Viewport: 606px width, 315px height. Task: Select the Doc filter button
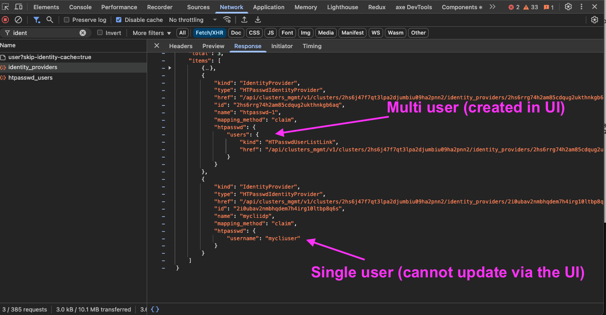pyautogui.click(x=236, y=33)
